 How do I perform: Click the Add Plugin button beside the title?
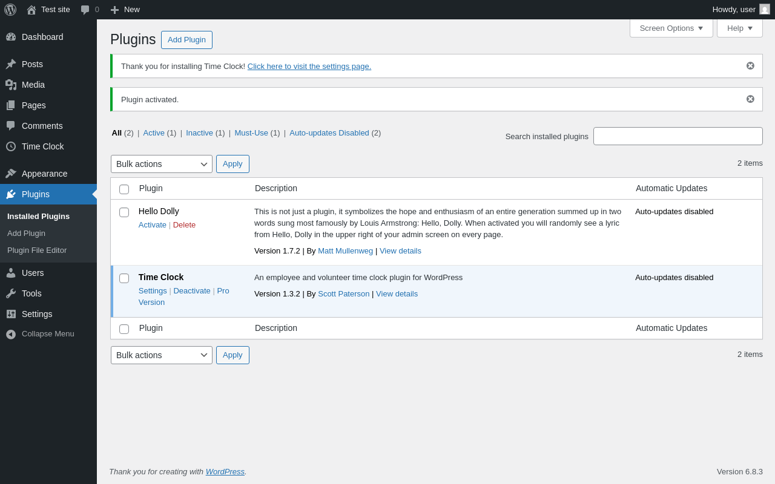pos(186,40)
